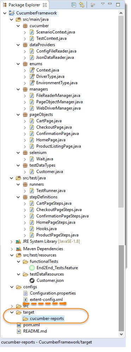The image size is (131, 352).
Task: Click the extent-config.xml file icon
Action: (x=26, y=299)
